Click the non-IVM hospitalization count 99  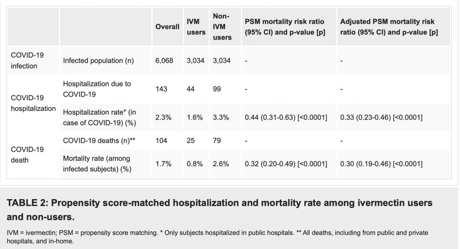(x=217, y=89)
